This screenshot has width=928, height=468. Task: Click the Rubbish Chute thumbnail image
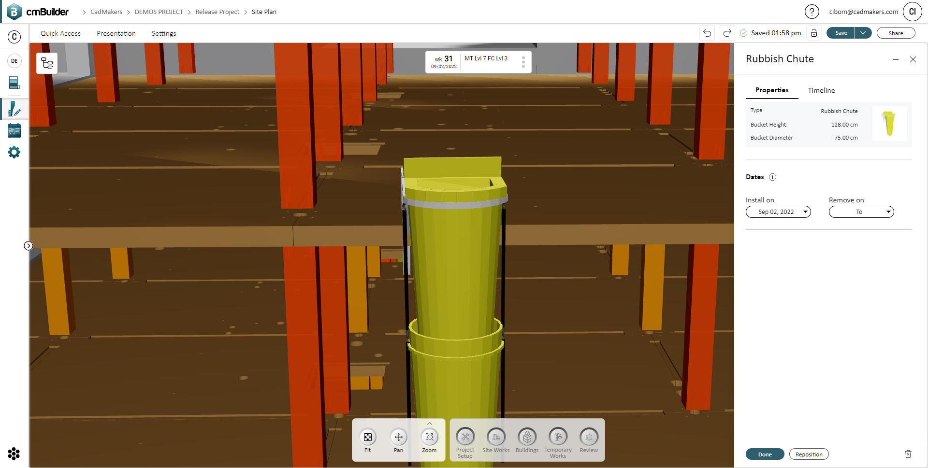point(889,124)
